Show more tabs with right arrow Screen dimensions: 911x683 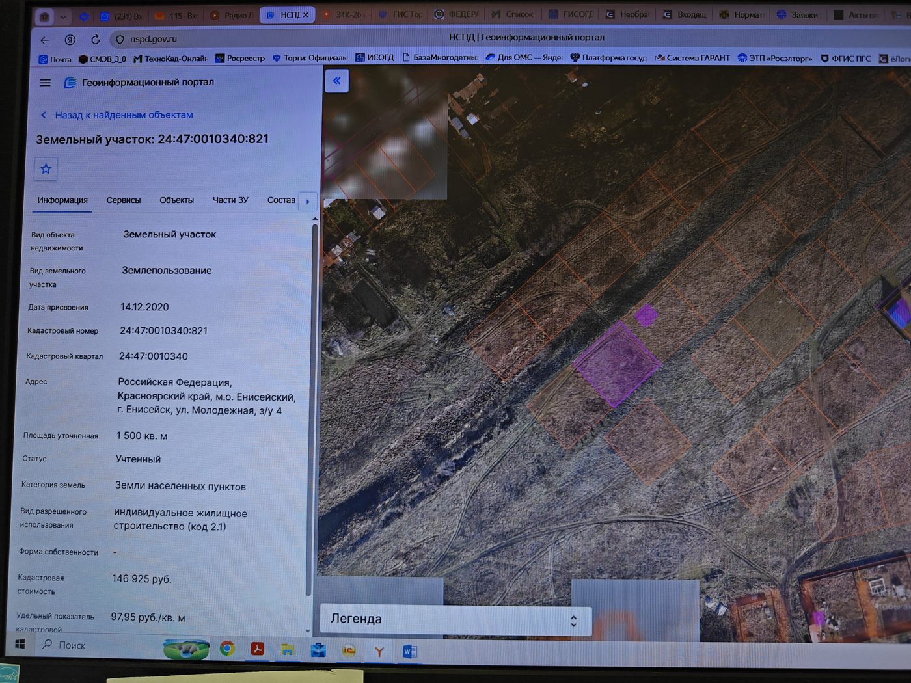(308, 202)
